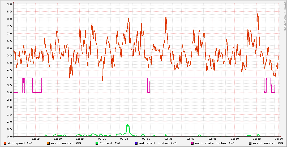
Task: Select the main_state_number AVG legend text
Action: (215, 143)
